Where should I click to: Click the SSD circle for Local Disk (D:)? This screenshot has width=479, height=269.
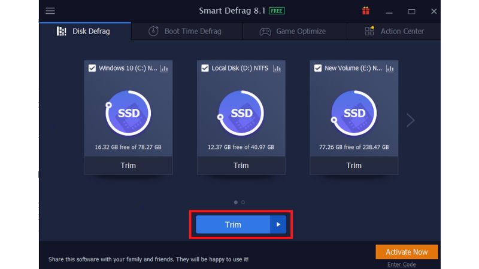241,113
